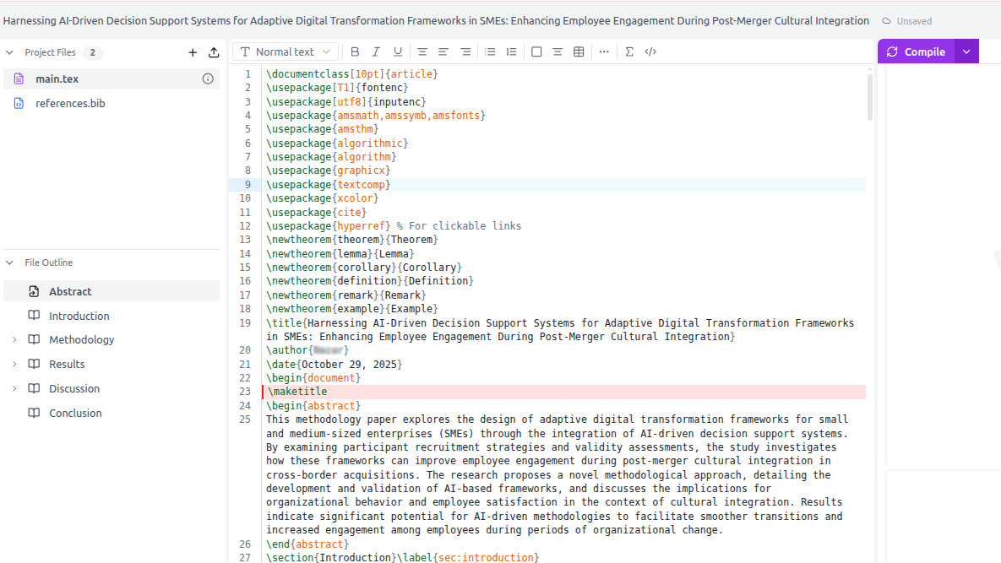Upload a file to the project
This screenshot has height=563, width=1001.
pyautogui.click(x=214, y=52)
